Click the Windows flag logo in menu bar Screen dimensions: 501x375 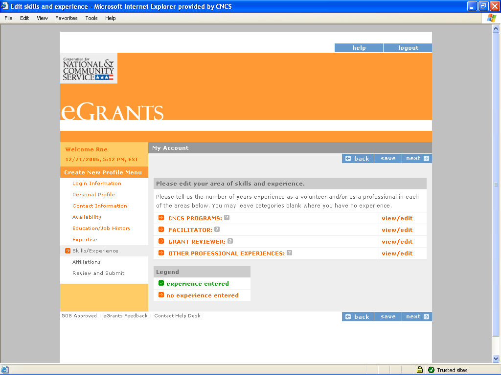click(491, 18)
